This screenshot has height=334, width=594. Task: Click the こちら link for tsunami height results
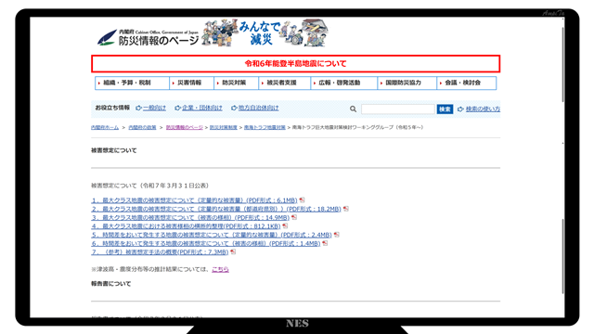tap(220, 269)
